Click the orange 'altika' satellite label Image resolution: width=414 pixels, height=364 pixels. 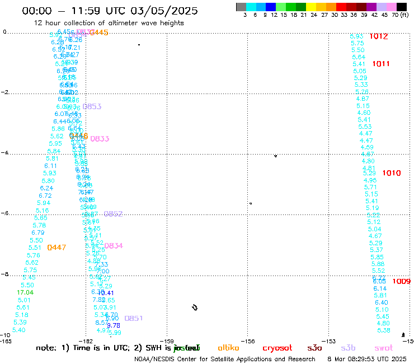pyautogui.click(x=228, y=348)
